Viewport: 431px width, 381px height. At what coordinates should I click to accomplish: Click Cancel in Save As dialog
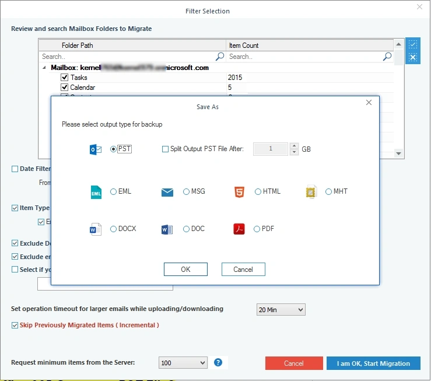[243, 270]
